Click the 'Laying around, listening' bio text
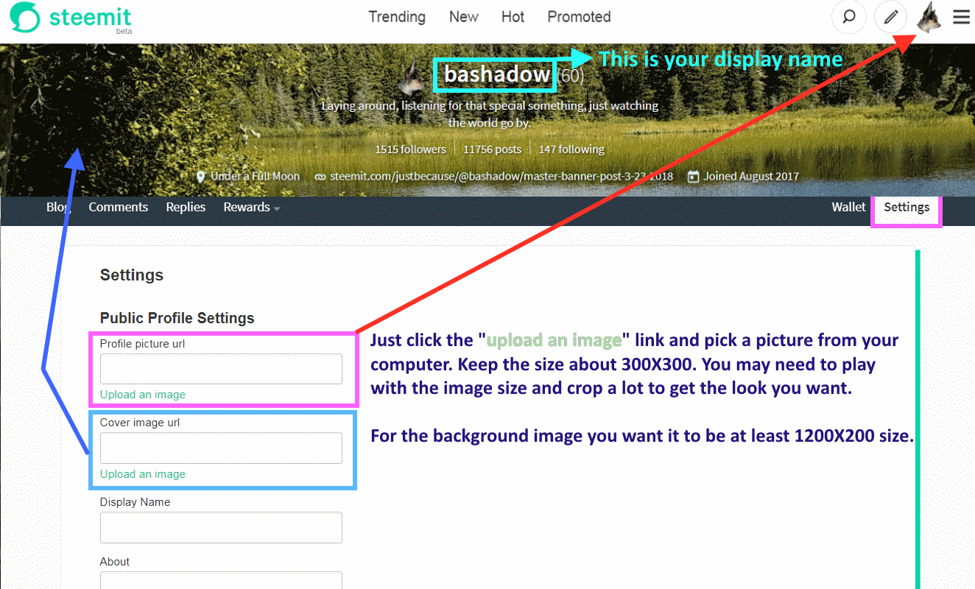Image resolution: width=975 pixels, height=589 pixels. click(490, 114)
